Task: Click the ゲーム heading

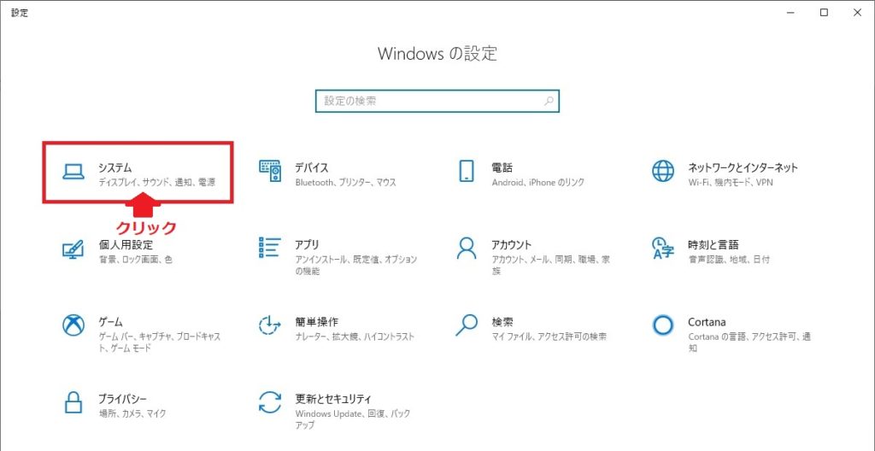Action: point(110,322)
